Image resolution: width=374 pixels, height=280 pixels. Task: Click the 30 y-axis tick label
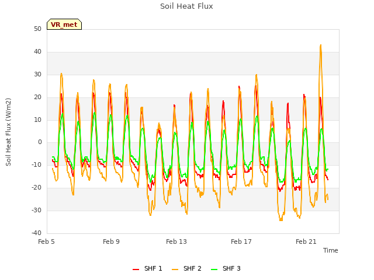click(x=37, y=75)
